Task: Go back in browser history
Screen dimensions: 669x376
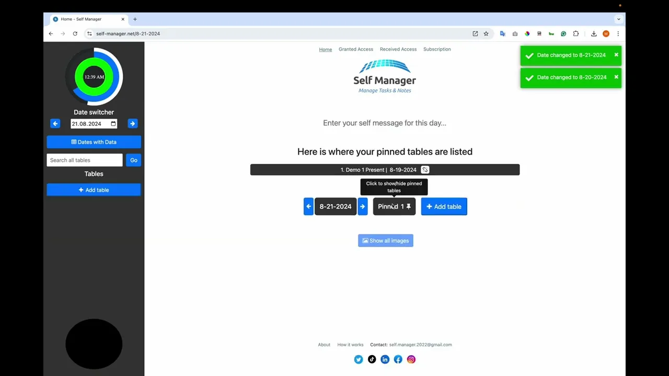Action: [x=51, y=33]
